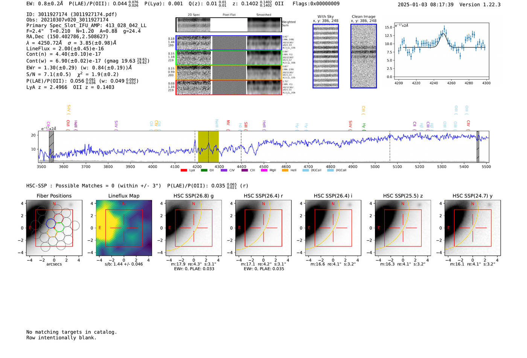Click the LyA z = 2.4966 line
Image resolution: width=527 pixels, height=358 pixels.
click(x=70, y=87)
